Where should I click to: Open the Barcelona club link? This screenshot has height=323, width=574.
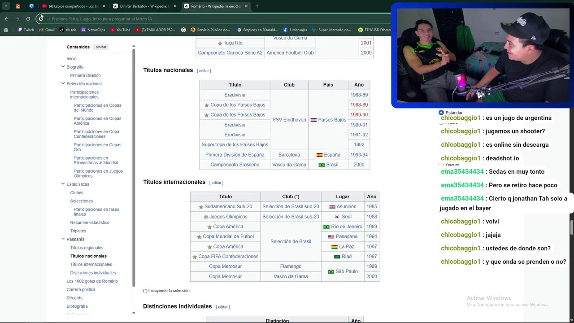[289, 155]
